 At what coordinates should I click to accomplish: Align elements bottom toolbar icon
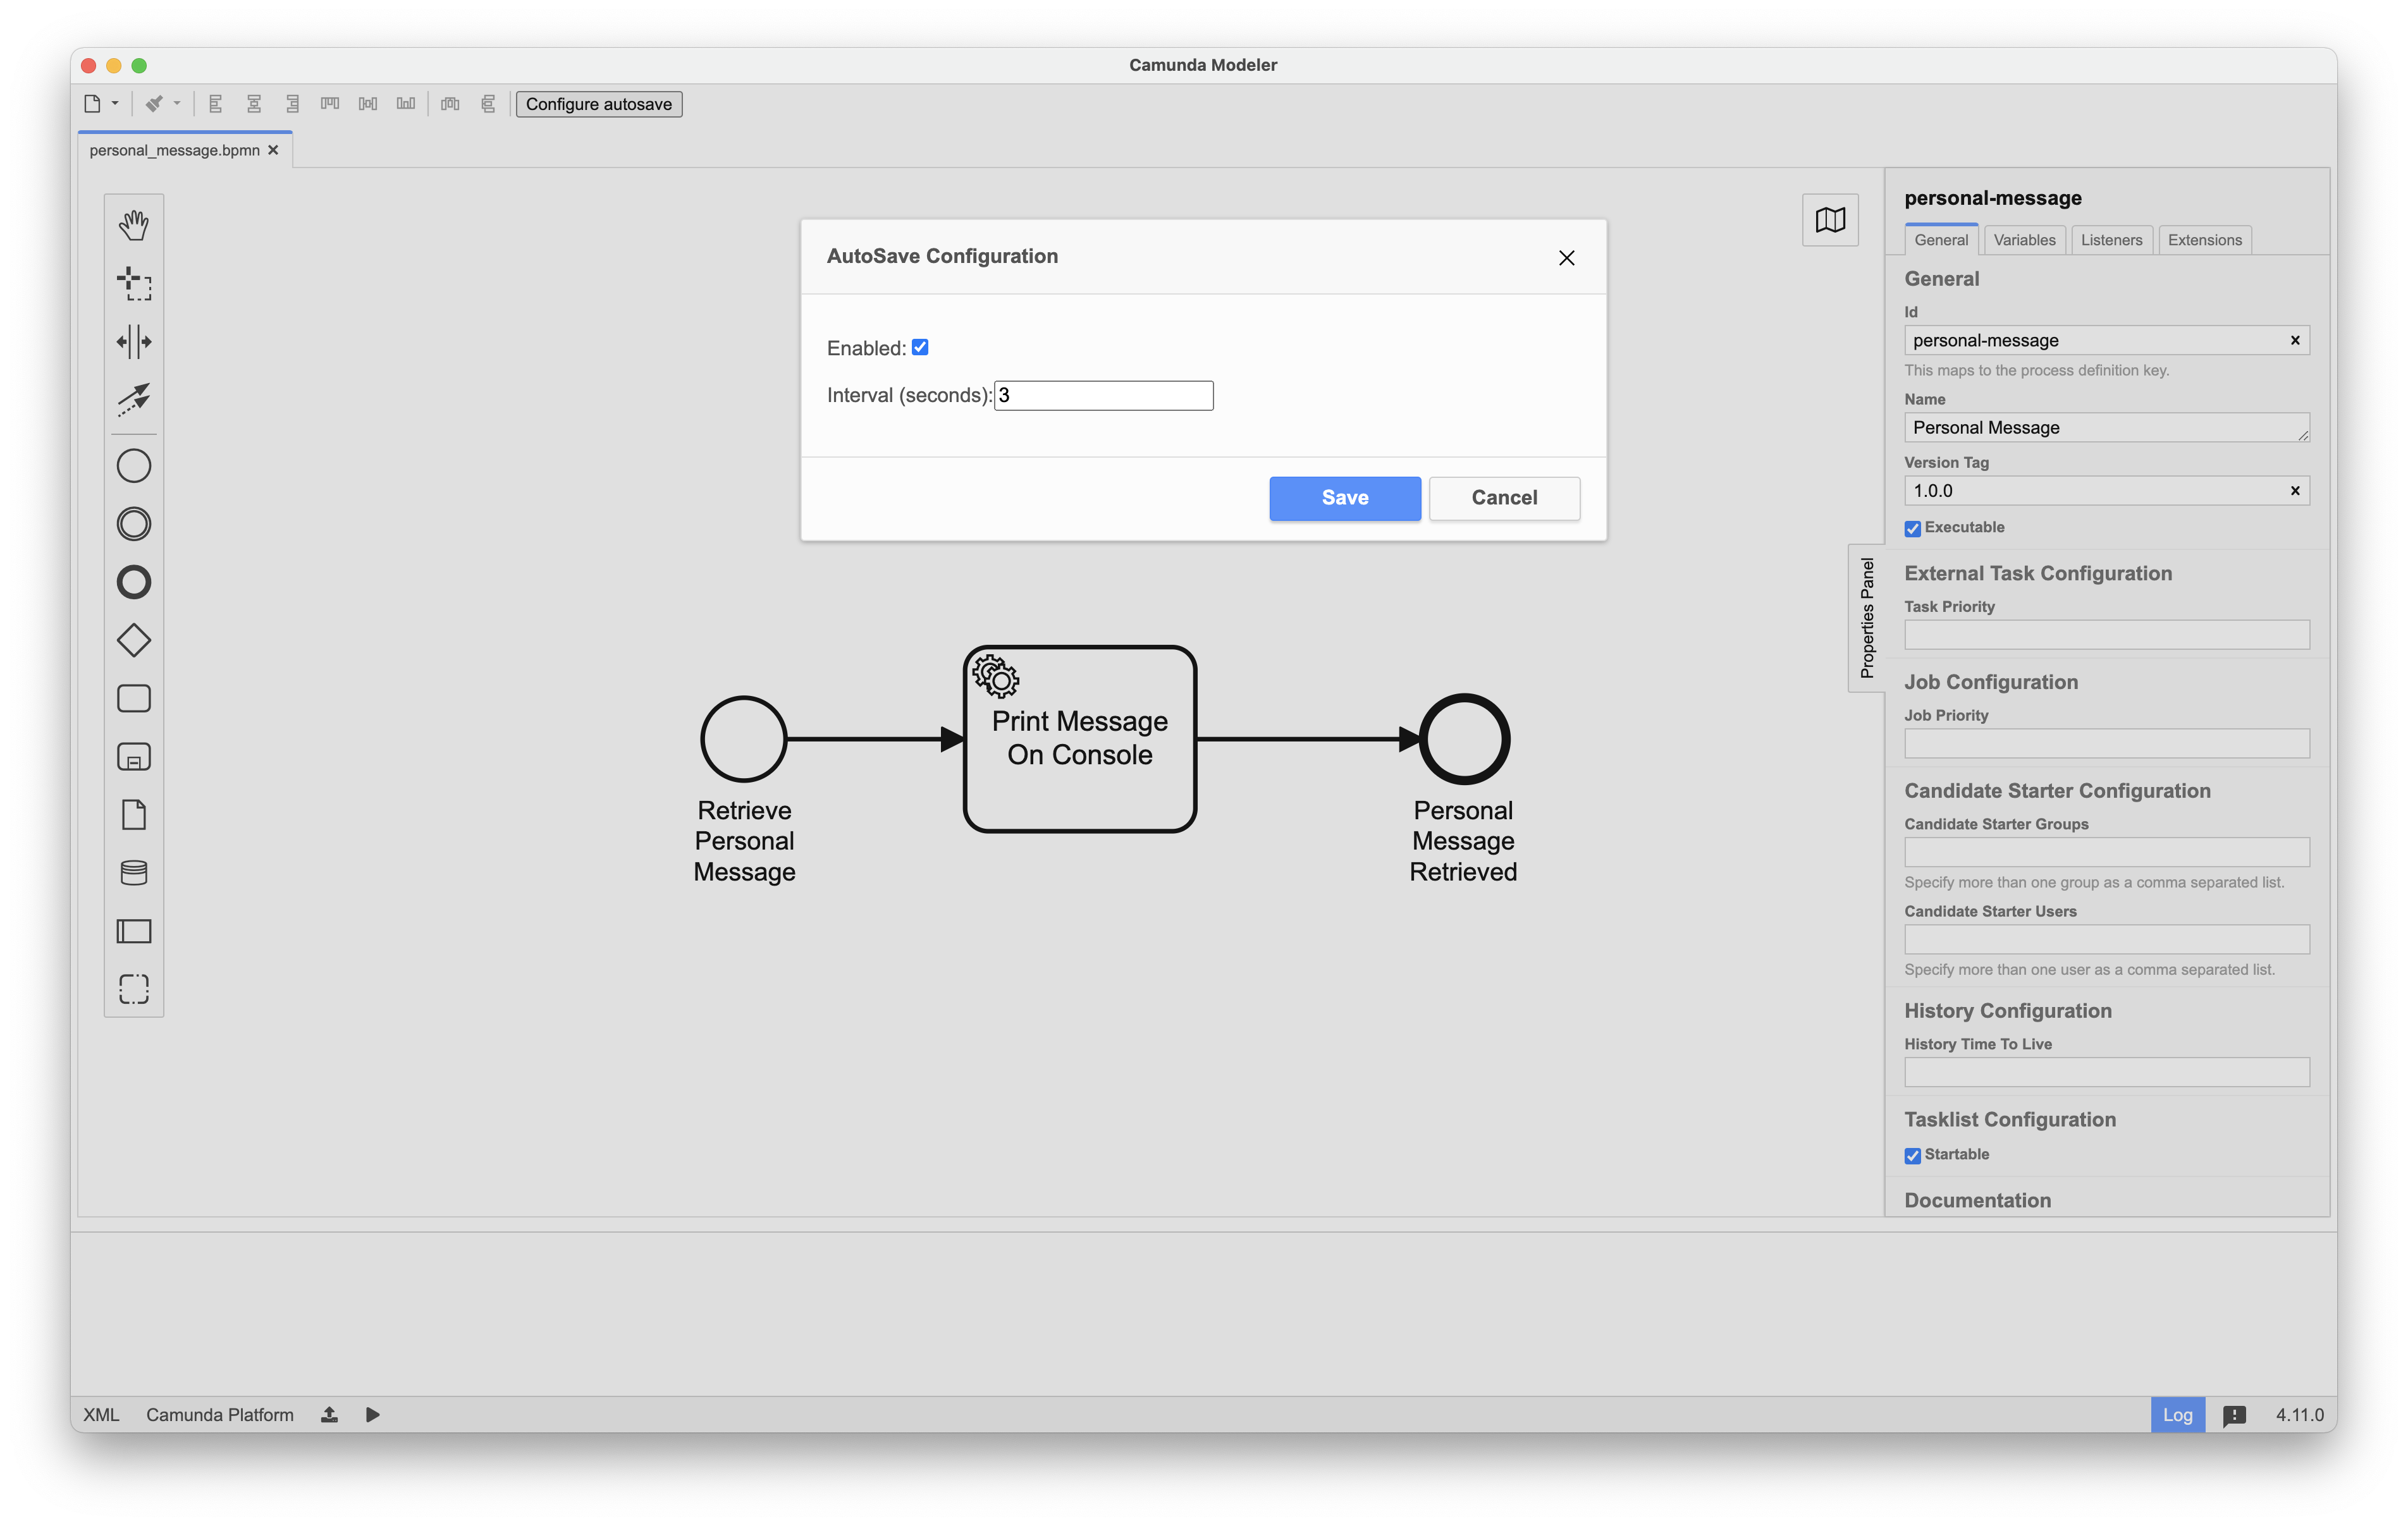point(406,103)
